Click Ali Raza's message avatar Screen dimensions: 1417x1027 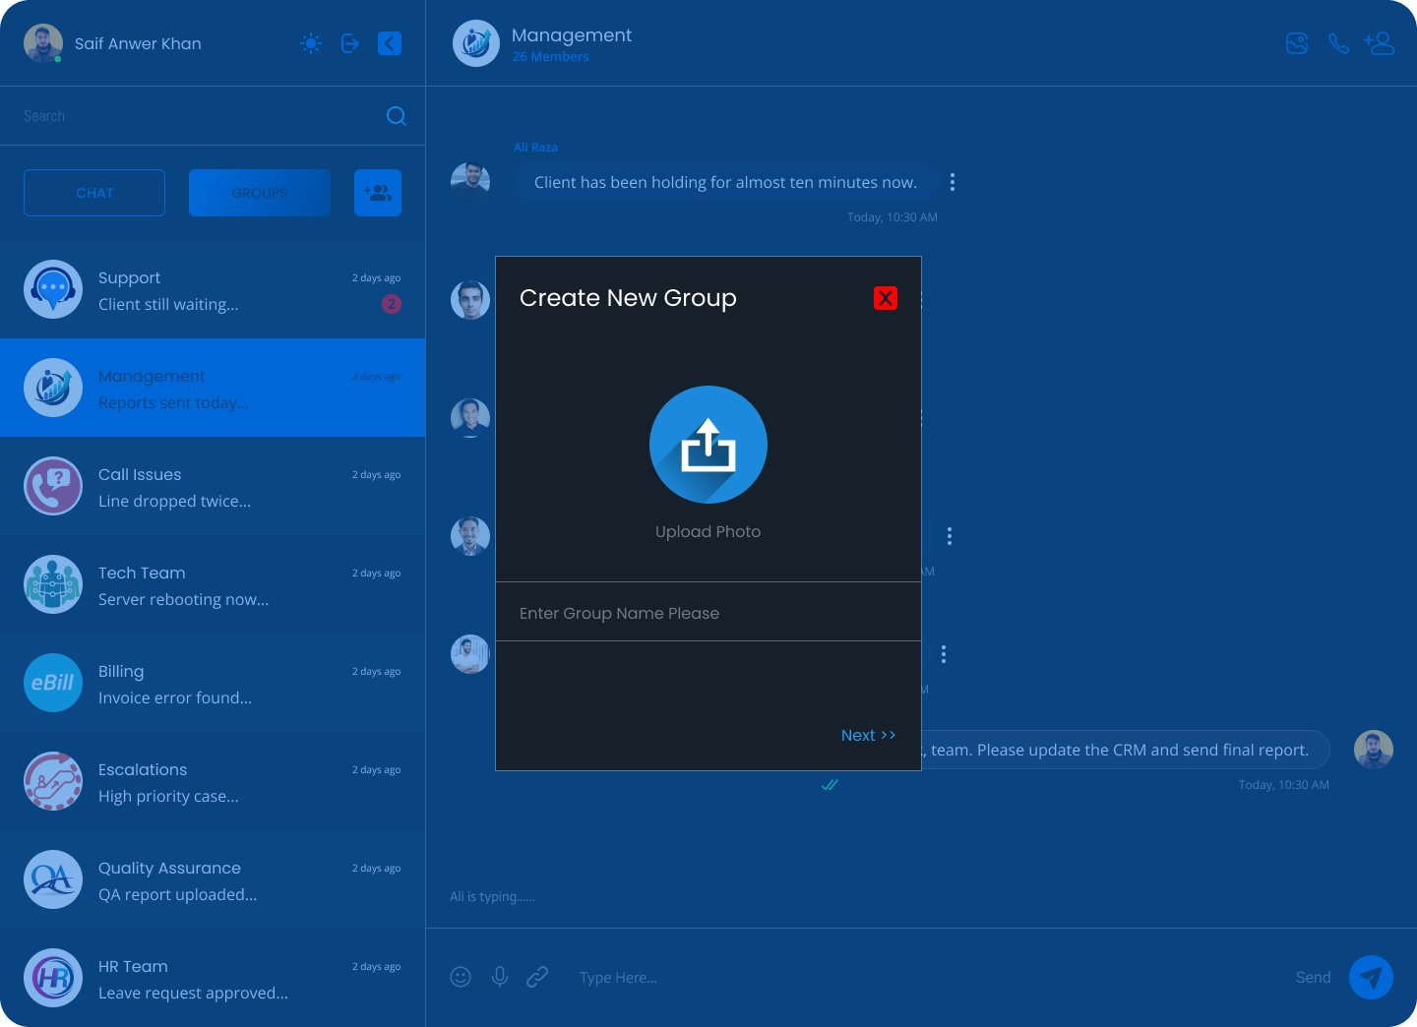(470, 182)
